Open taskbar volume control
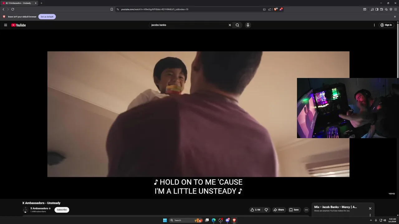399x224 pixels. tap(385, 220)
